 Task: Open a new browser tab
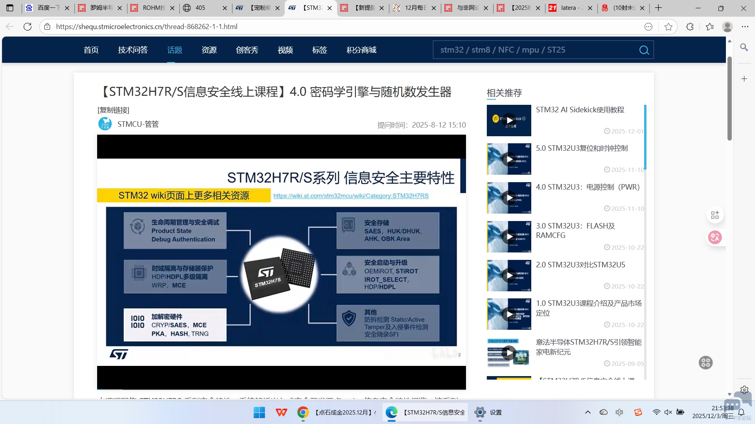659,8
